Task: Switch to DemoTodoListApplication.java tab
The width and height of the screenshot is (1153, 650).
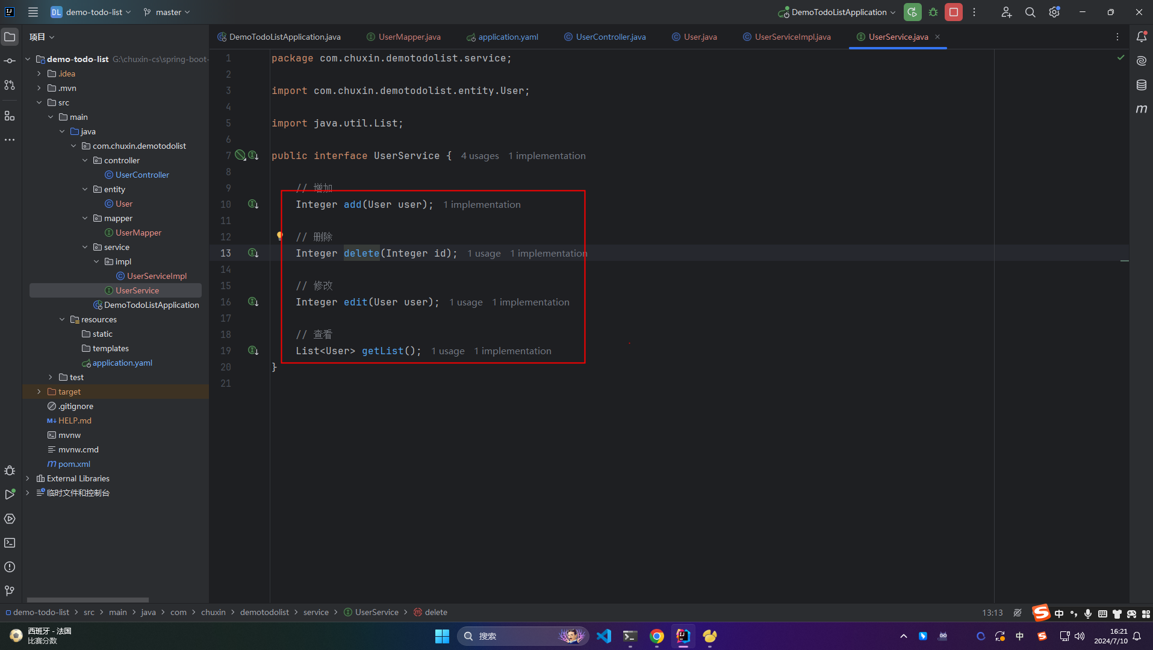Action: pos(279,37)
